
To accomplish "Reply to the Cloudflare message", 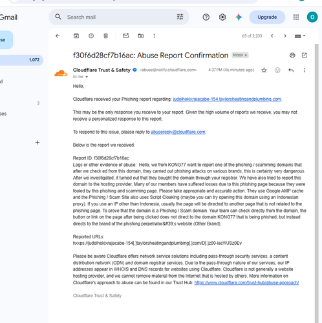I will click(291, 70).
